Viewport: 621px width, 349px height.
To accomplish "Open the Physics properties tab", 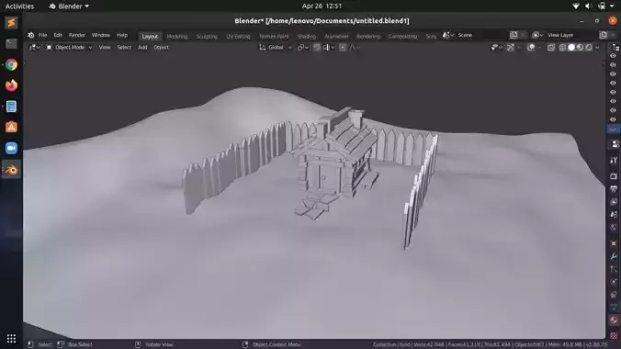I will coord(614,282).
